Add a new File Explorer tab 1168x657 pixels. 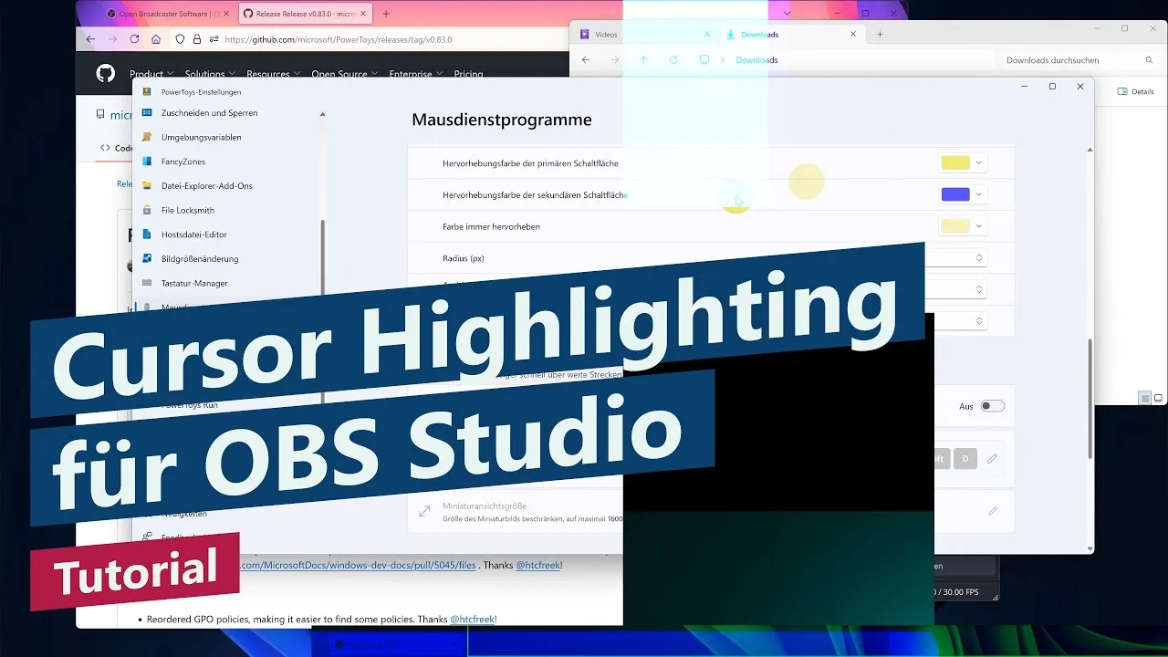click(880, 35)
